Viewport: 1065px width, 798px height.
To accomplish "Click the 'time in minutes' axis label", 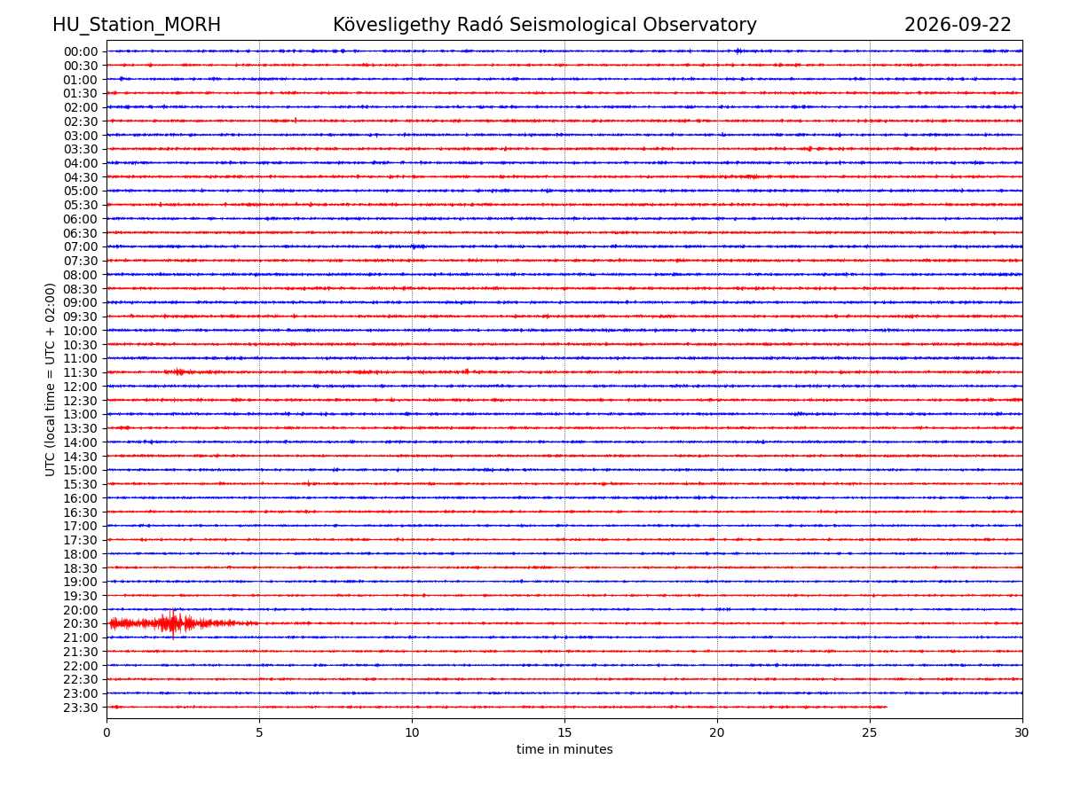I will point(564,750).
